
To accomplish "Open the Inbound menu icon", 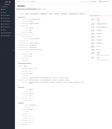I will click(2, 10).
